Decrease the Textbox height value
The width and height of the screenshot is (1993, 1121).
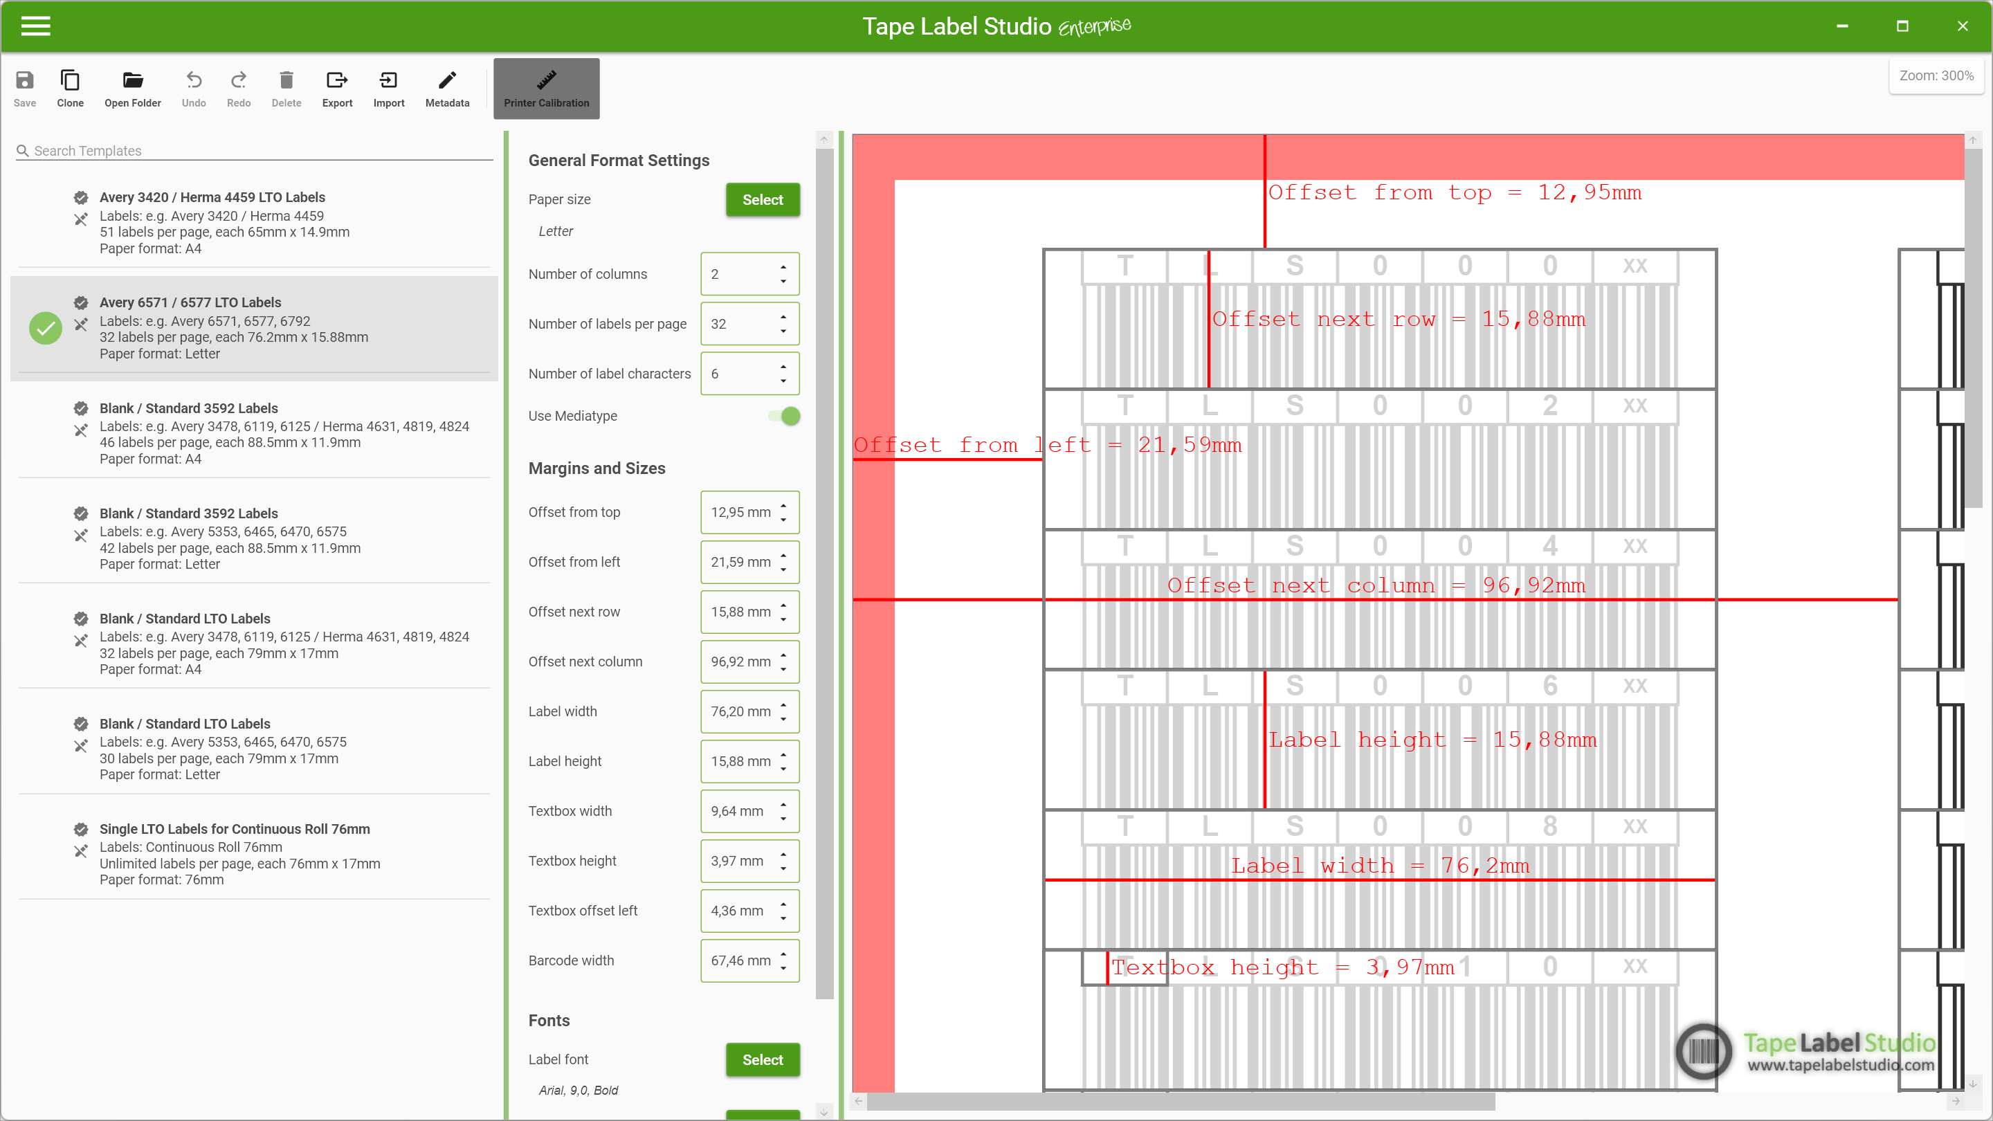point(784,869)
